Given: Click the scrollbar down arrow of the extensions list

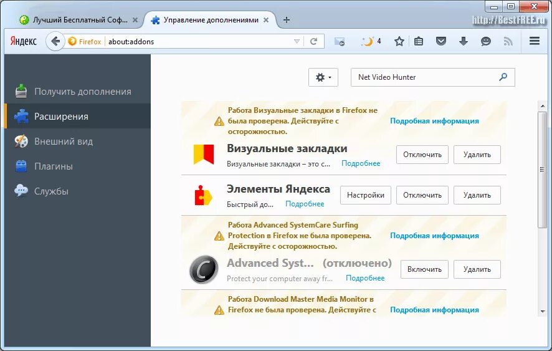Looking at the screenshot, I should coord(543,312).
